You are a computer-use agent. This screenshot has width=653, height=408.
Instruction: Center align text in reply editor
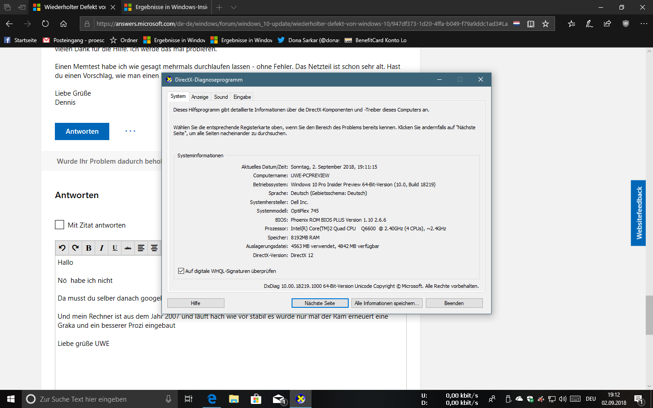pos(154,248)
